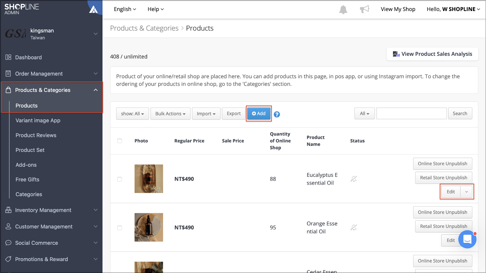Image resolution: width=486 pixels, height=273 pixels.
Task: Click into the product search input field
Action: 412,113
